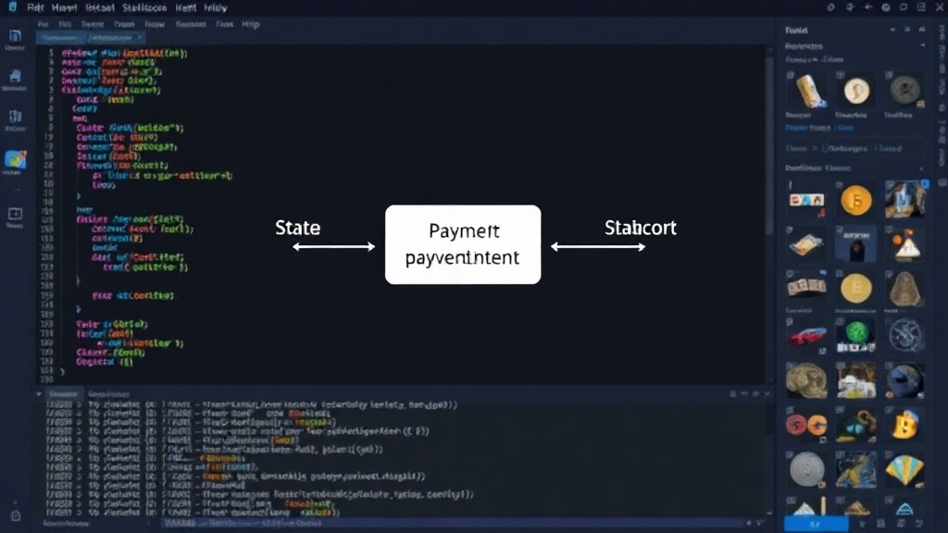Click the topmost icon in the left sidebar
This screenshot has width=948, height=533.
[15, 36]
